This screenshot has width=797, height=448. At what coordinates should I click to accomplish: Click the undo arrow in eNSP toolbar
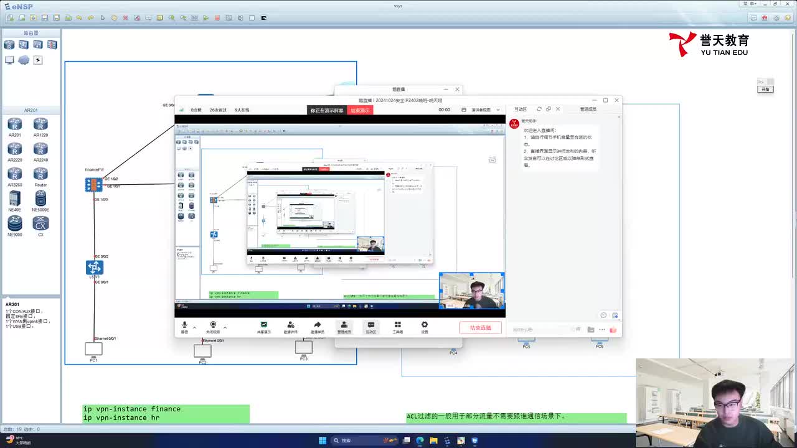79,17
